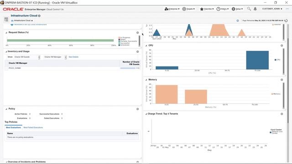Image resolution: width=292 pixels, height=164 pixels.
Task: Collapse Overview of Incidents and Problems section
Action: [x=6, y=162]
